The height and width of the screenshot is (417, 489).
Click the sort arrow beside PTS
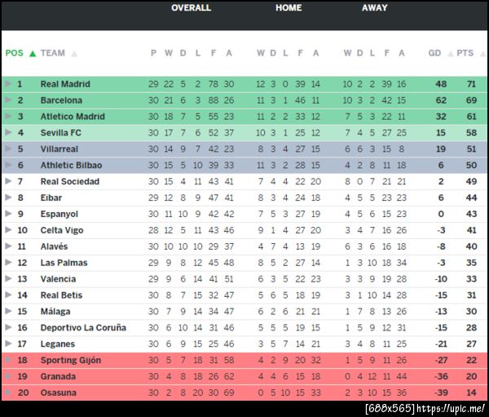(x=479, y=54)
